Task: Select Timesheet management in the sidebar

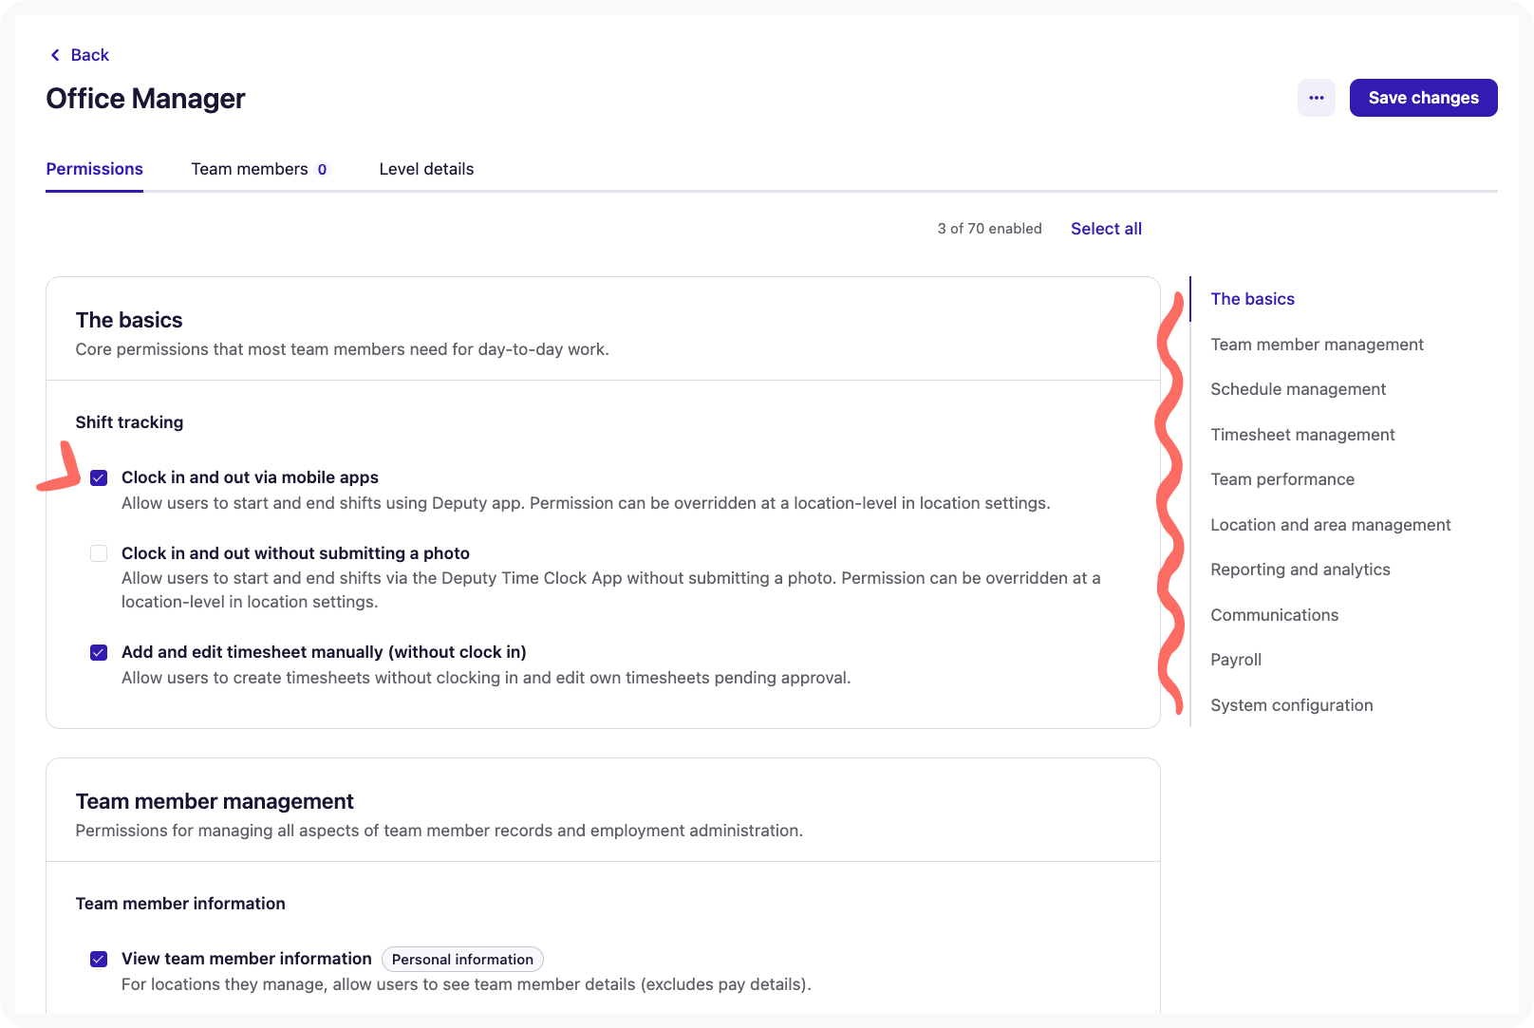Action: 1302,434
